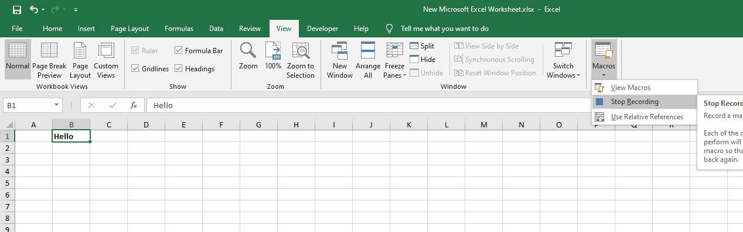Select column M header
Image resolution: width=743 pixels, height=232 pixels.
click(483, 124)
